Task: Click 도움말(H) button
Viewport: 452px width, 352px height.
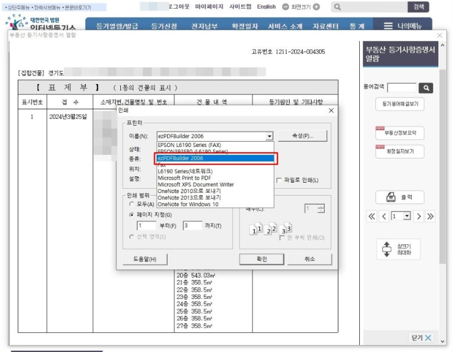Action: (x=145, y=259)
